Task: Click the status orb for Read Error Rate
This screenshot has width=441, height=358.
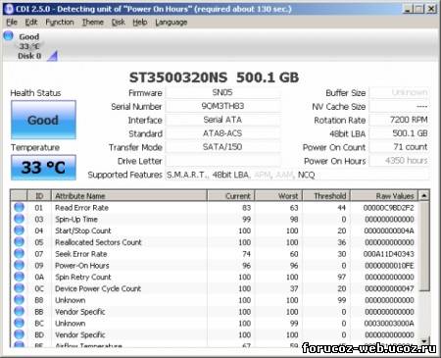Action: 20,207
